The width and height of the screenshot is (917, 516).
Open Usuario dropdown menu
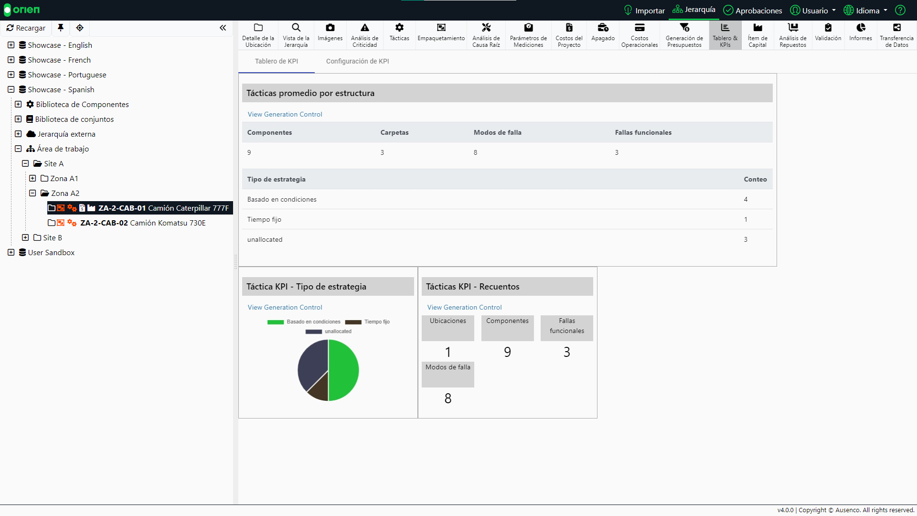pyautogui.click(x=813, y=11)
